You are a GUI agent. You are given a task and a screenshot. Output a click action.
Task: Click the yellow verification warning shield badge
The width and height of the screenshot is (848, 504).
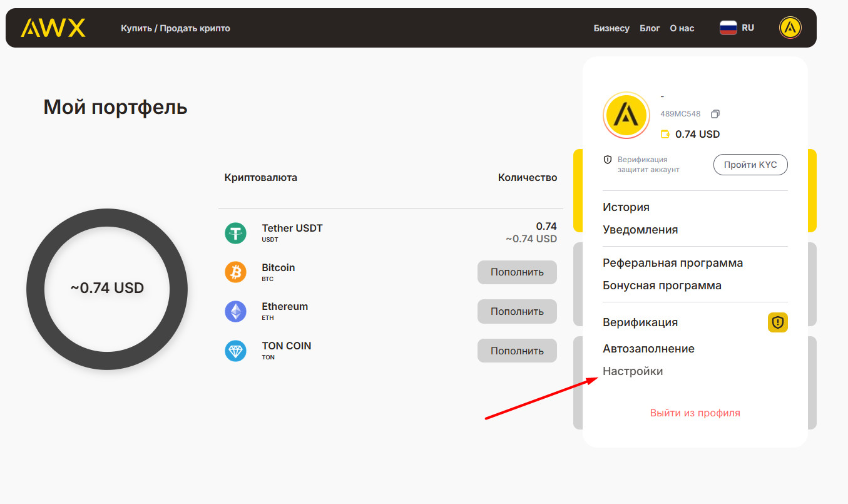click(777, 322)
